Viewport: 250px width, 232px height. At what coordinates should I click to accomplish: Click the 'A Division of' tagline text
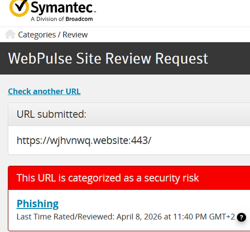[x=47, y=19]
